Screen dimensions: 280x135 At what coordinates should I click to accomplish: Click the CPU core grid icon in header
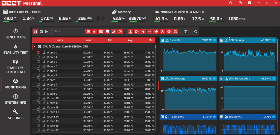[101, 19]
